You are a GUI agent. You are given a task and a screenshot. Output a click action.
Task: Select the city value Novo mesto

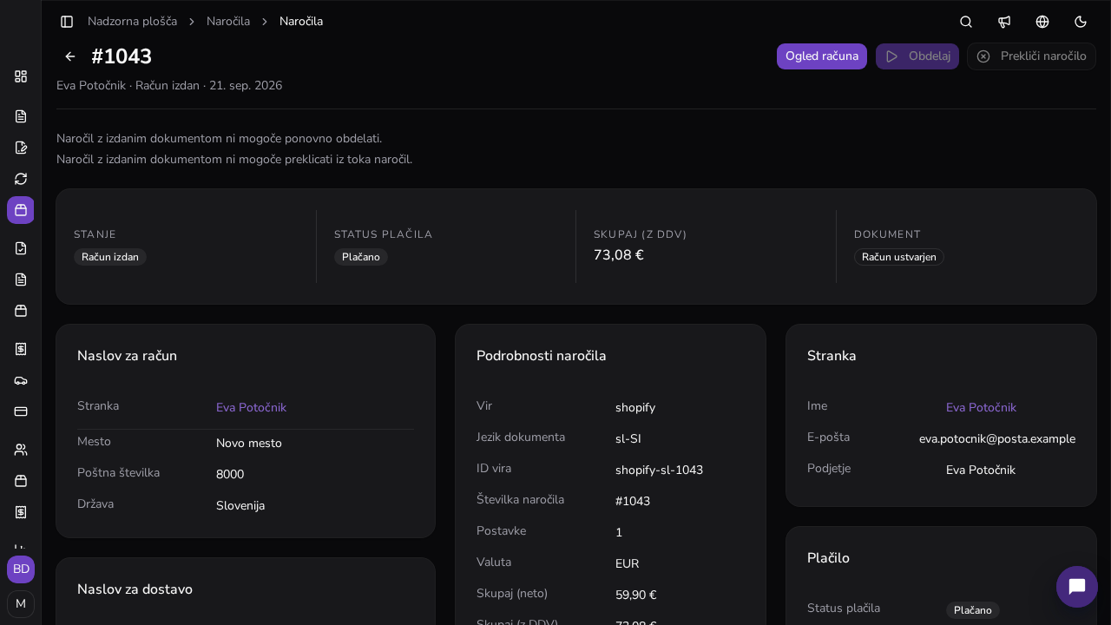249,444
